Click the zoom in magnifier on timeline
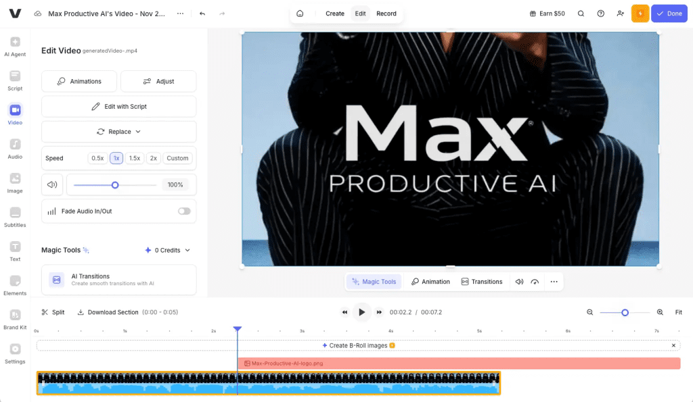The height and width of the screenshot is (402, 693). tap(660, 312)
